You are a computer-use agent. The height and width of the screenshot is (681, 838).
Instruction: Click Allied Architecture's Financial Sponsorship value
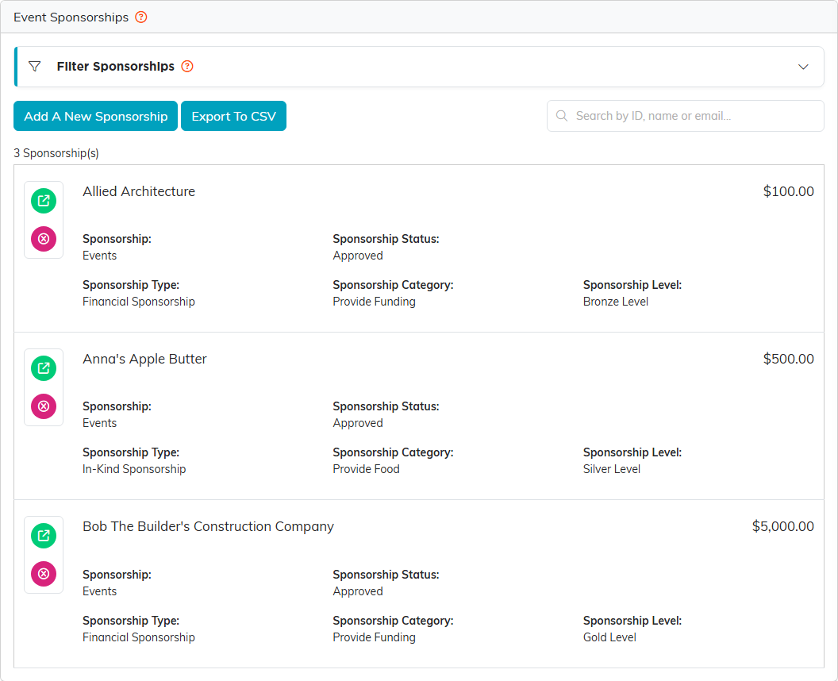pos(138,302)
